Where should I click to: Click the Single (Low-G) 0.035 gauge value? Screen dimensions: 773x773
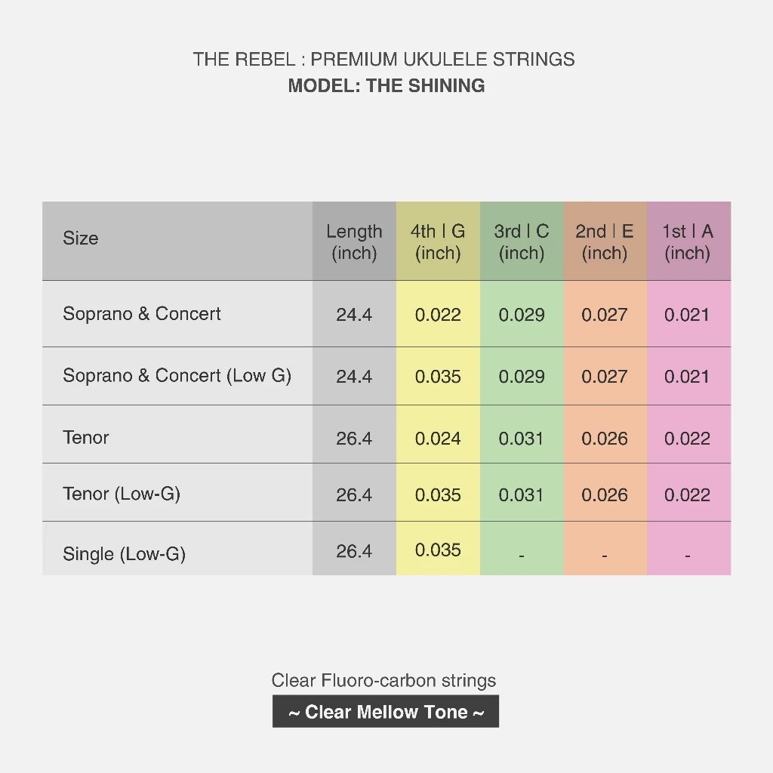click(438, 550)
